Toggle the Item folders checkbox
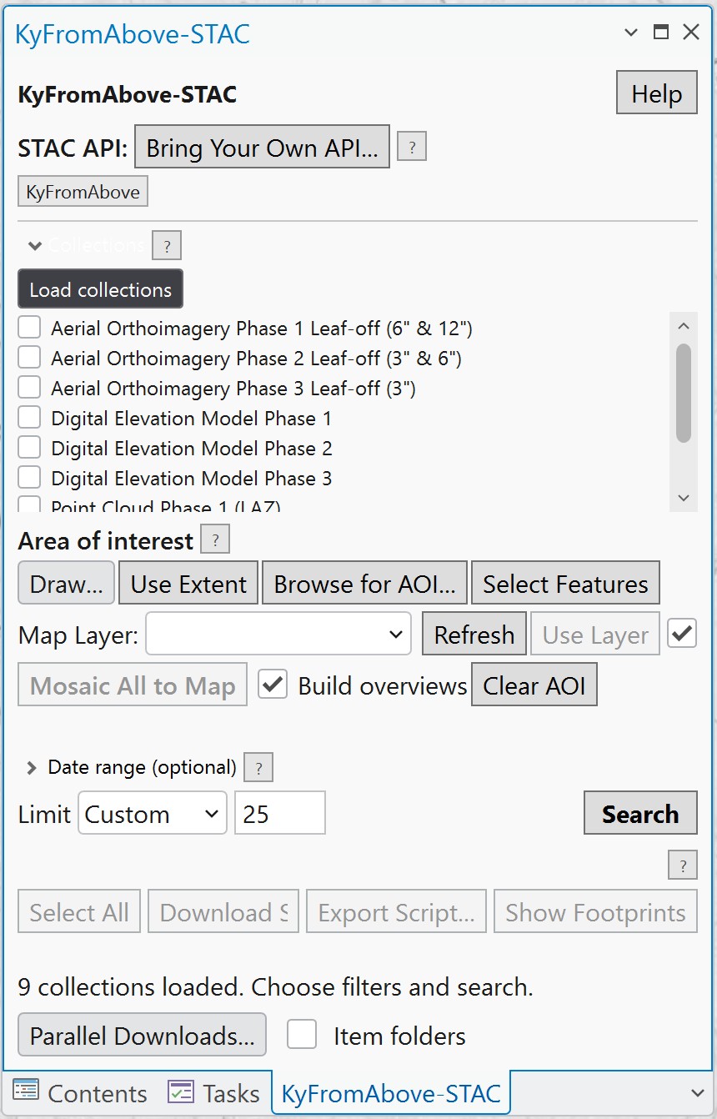The height and width of the screenshot is (1119, 717). tap(302, 1035)
